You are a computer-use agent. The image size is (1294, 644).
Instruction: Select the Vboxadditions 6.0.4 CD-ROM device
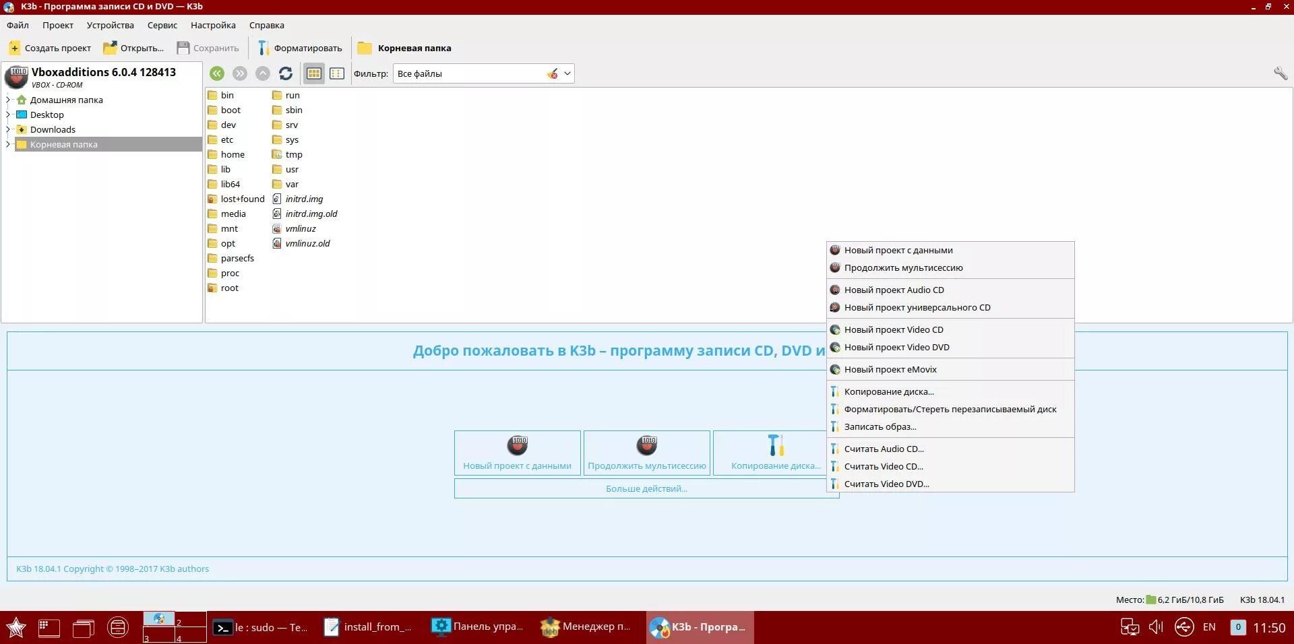102,77
